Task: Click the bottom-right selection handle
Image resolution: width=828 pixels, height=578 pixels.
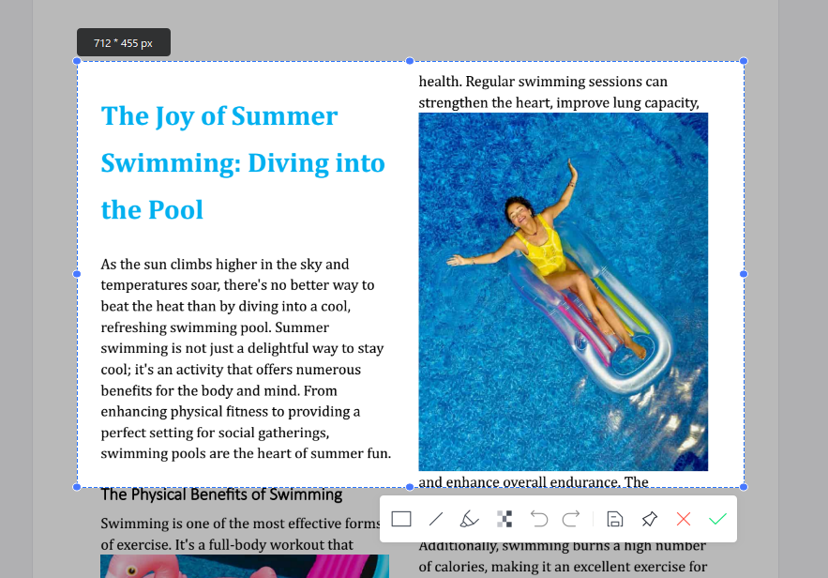Action: (x=744, y=487)
